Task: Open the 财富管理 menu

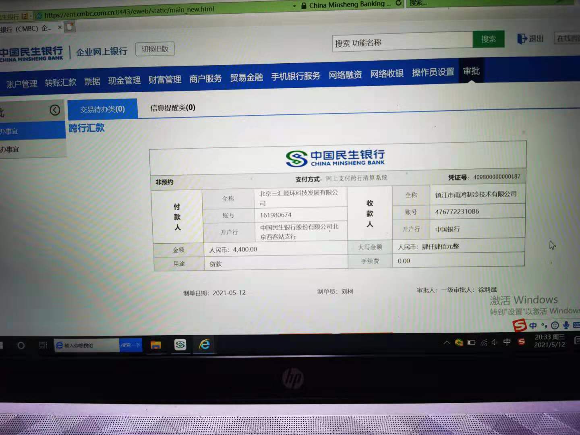Action: (x=165, y=79)
